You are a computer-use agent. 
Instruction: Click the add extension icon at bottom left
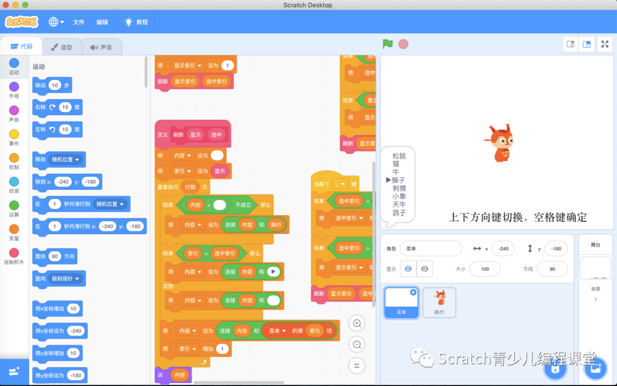click(x=14, y=371)
